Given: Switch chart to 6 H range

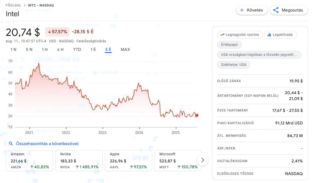Looking at the screenshot, I should (60, 50).
